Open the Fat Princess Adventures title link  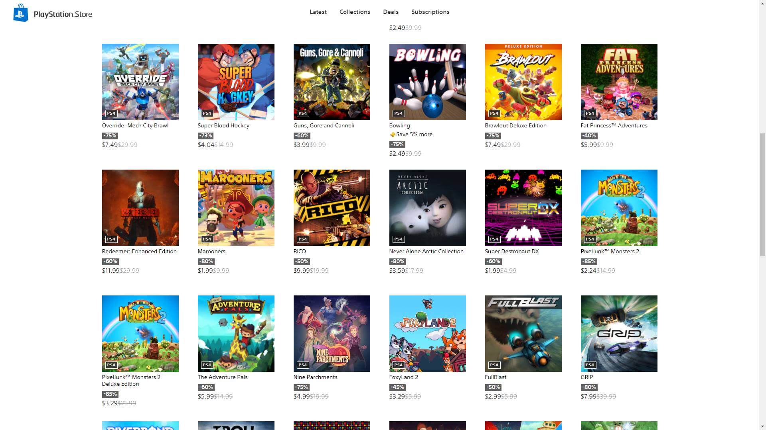614,125
